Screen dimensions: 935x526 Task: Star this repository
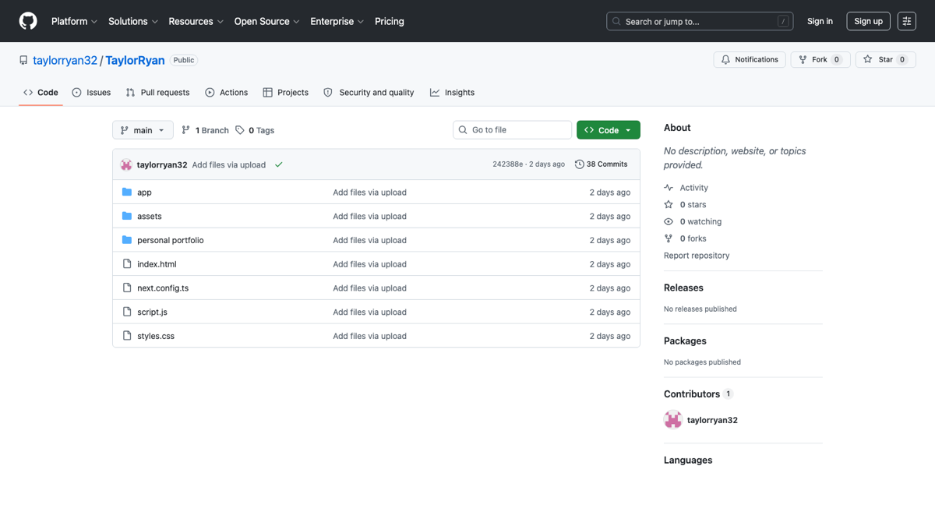click(886, 59)
